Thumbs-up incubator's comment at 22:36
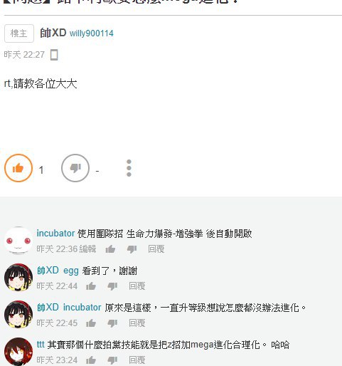This screenshot has height=366, width=342. pos(110,249)
